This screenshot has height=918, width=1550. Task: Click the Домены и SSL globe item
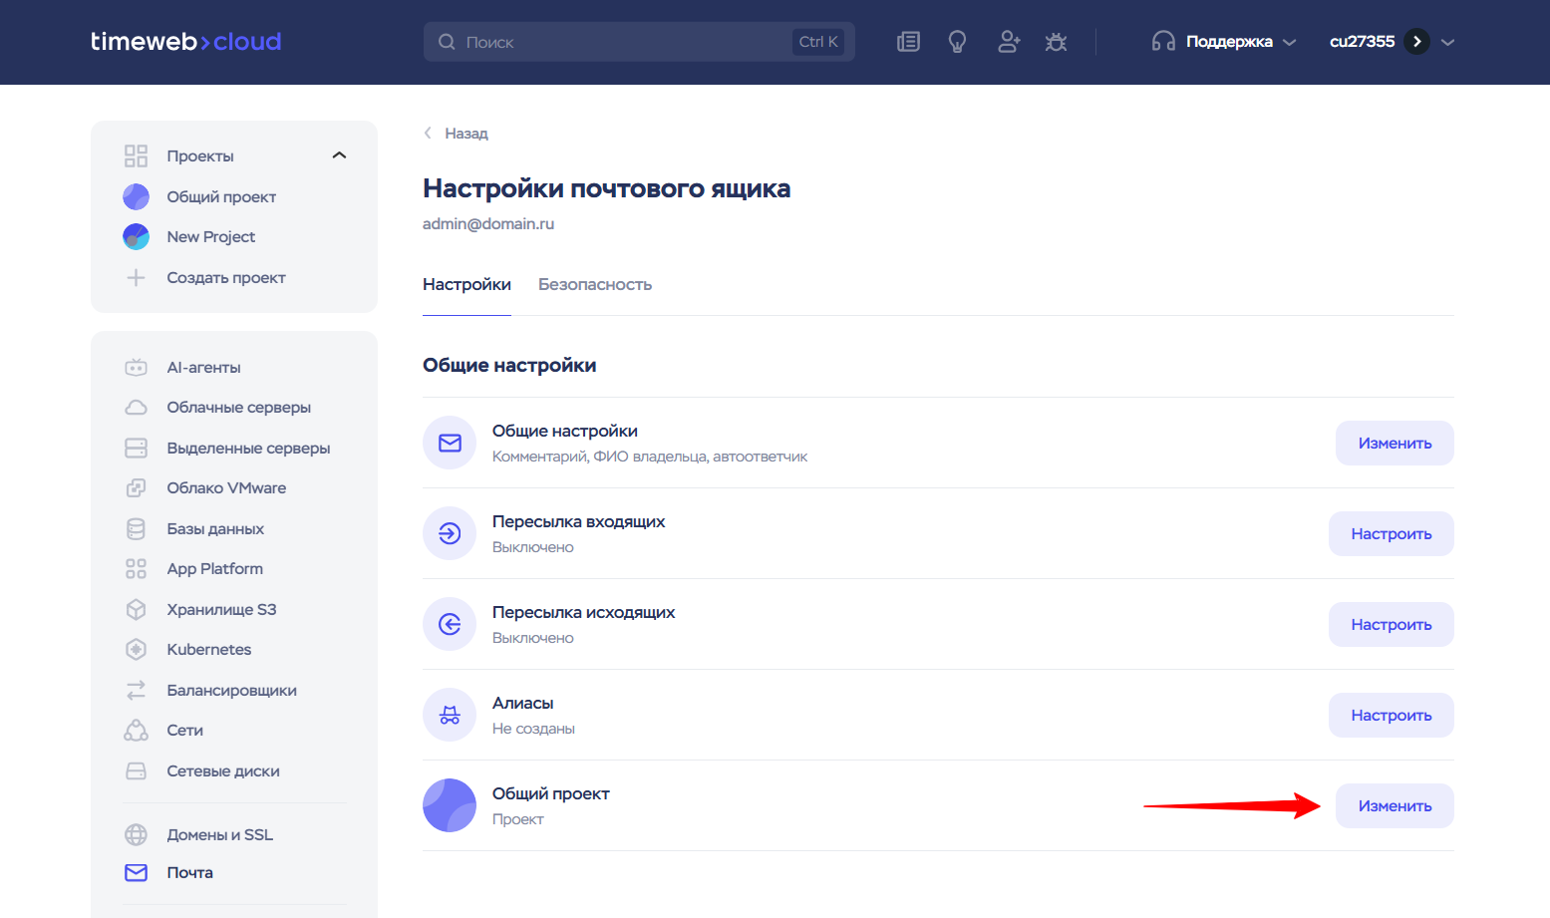219,834
